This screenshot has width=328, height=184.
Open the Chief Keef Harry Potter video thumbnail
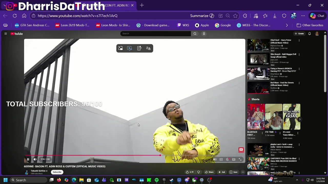tap(258, 45)
